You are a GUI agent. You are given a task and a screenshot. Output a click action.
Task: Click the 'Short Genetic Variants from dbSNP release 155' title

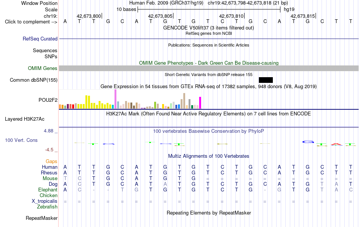[209, 75]
